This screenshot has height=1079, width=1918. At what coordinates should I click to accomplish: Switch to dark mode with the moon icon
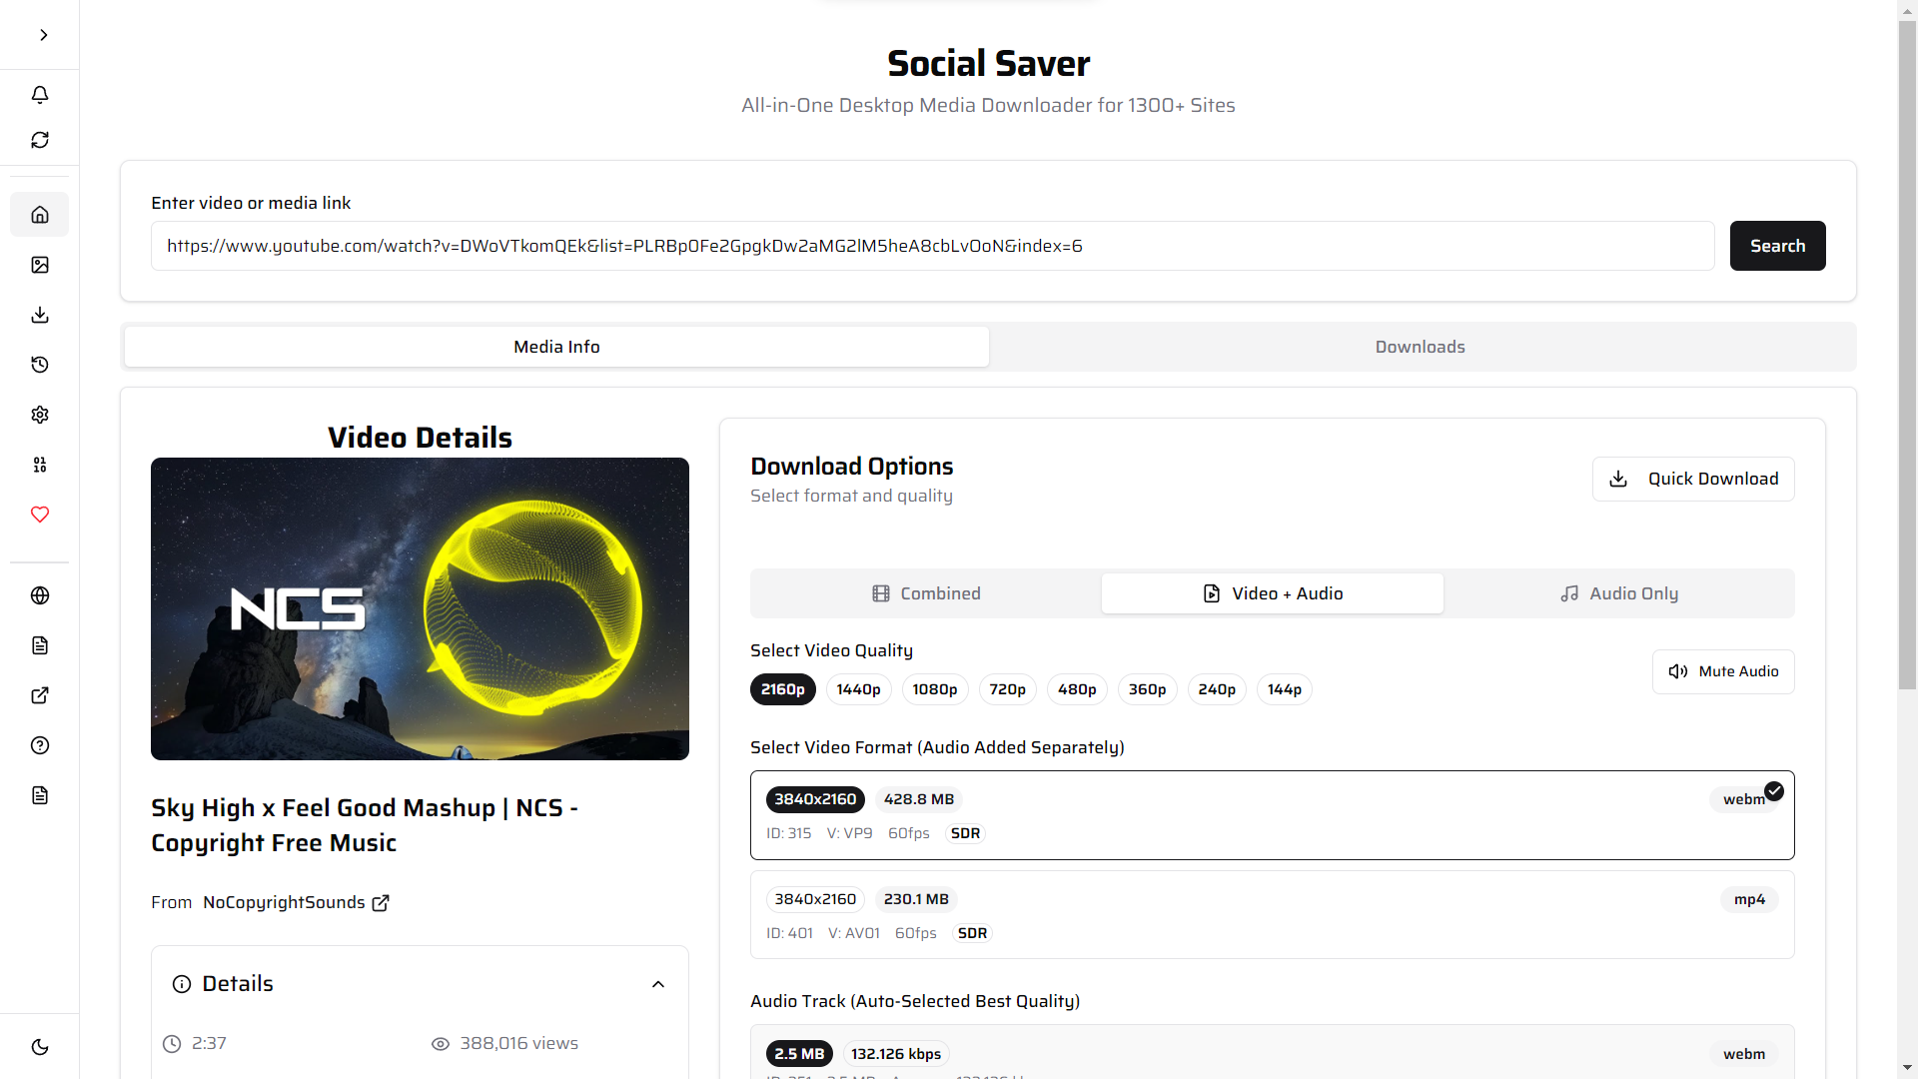point(39,1046)
